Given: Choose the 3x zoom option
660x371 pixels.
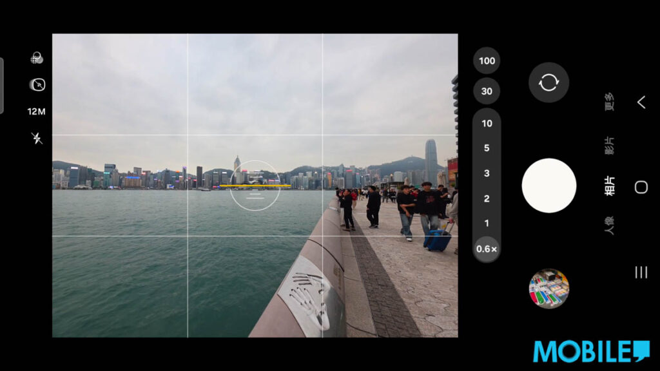Looking at the screenshot, I should pyautogui.click(x=487, y=173).
